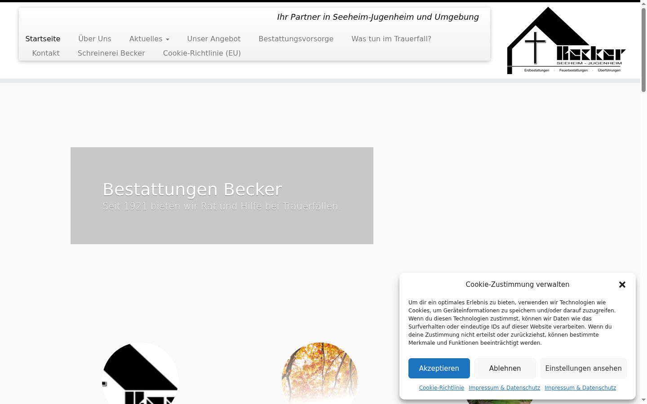The width and height of the screenshot is (647, 404).
Task: Click the Becker company logo
Action: [566, 40]
